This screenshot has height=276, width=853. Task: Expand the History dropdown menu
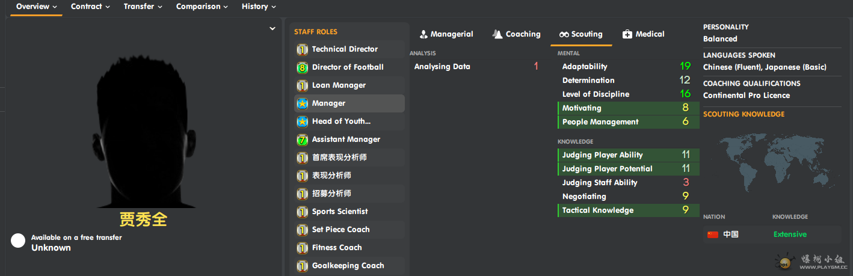coord(259,7)
